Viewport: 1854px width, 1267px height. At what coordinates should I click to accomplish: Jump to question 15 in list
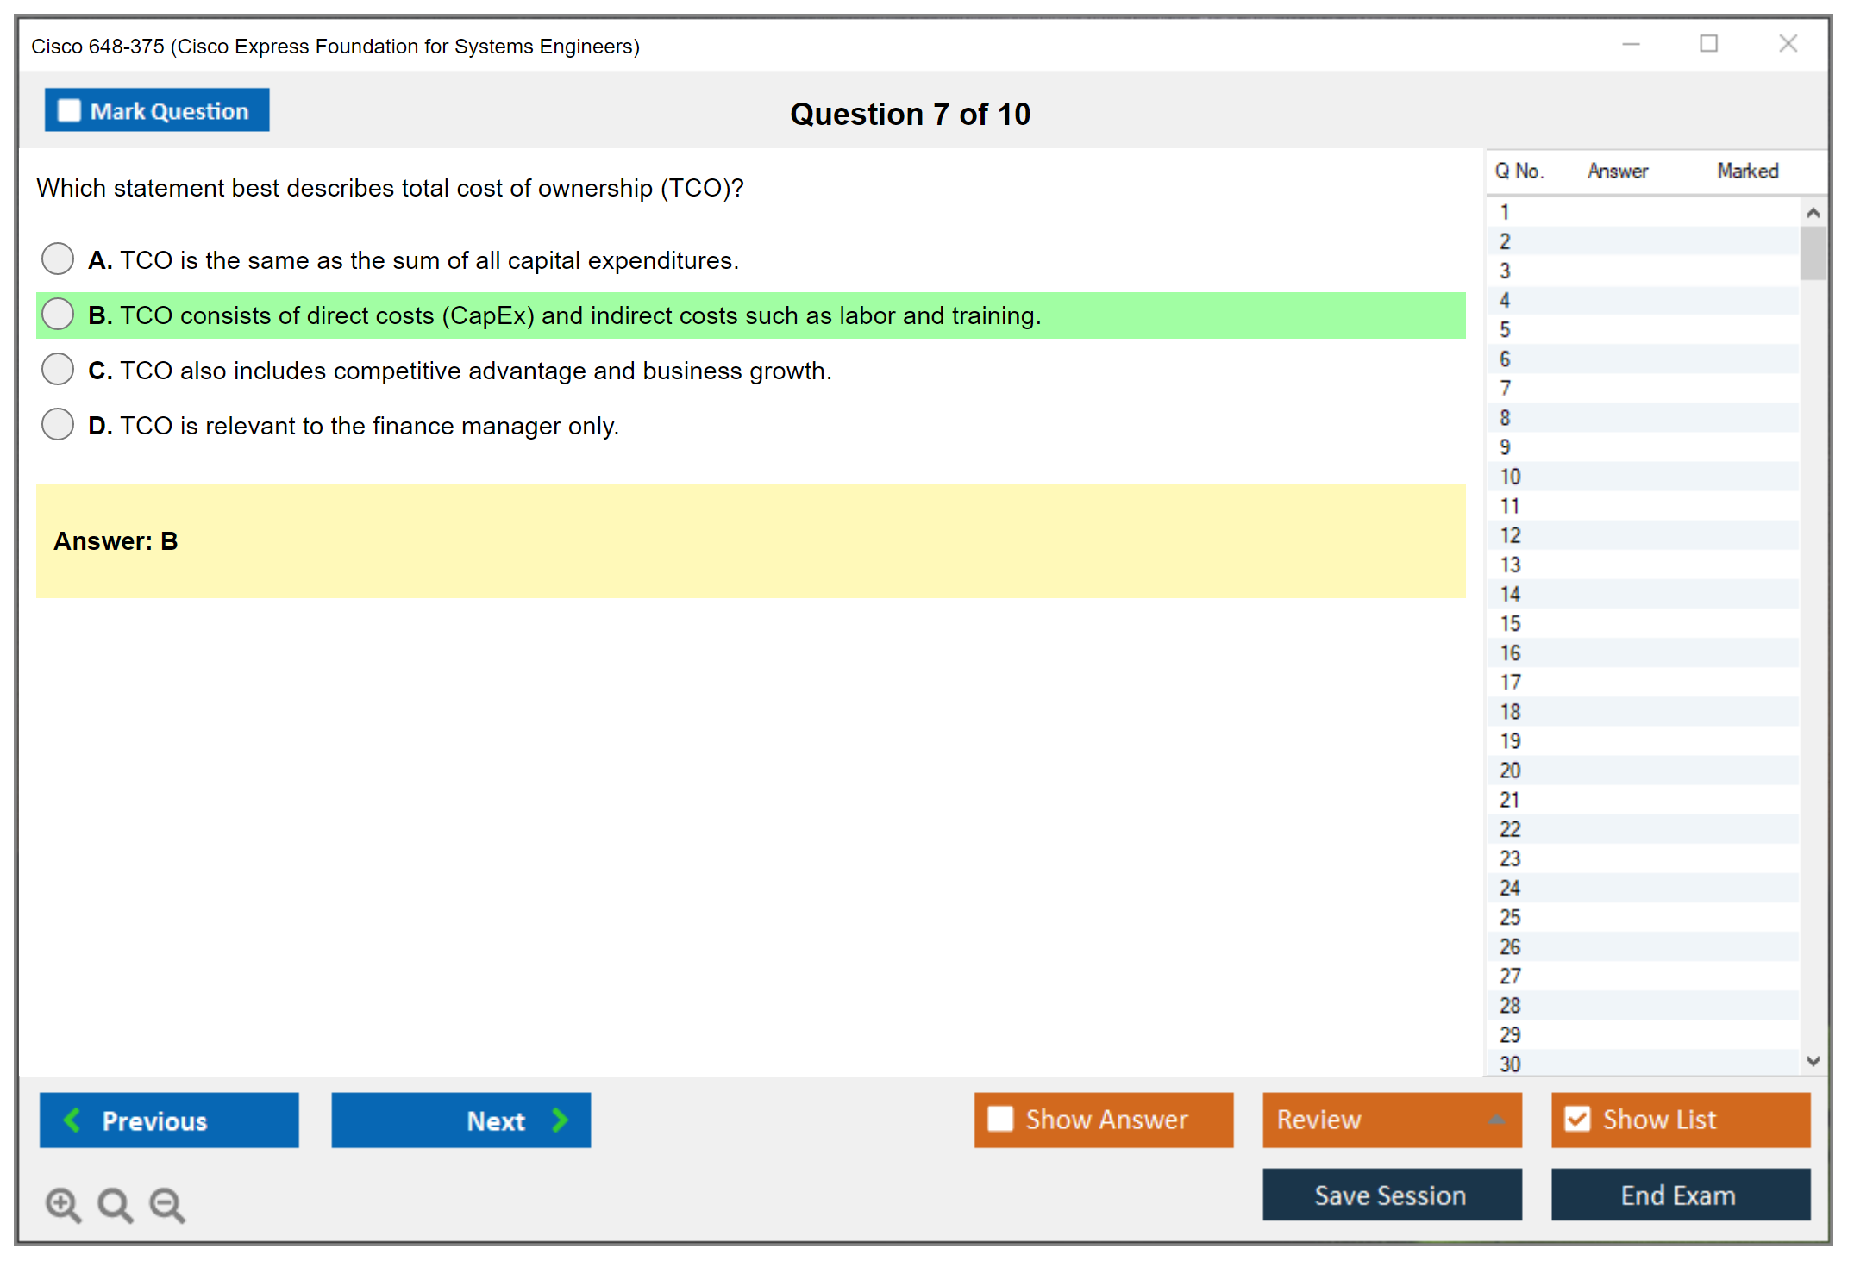click(1510, 623)
